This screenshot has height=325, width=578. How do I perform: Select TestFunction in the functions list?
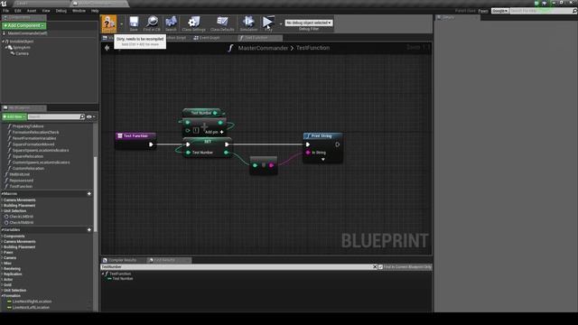click(x=21, y=187)
